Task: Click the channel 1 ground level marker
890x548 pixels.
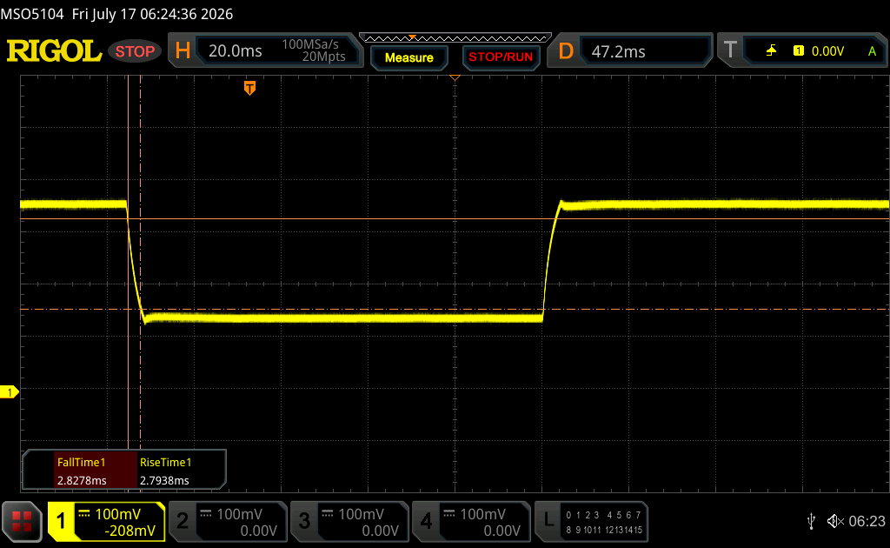Action: coord(9,391)
